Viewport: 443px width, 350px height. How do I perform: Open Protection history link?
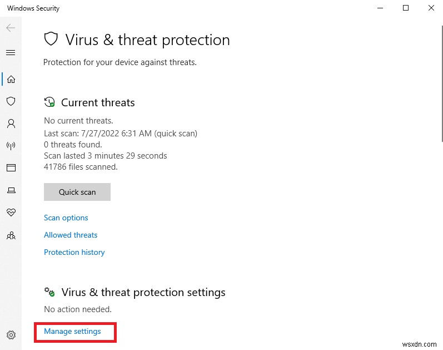pos(74,252)
